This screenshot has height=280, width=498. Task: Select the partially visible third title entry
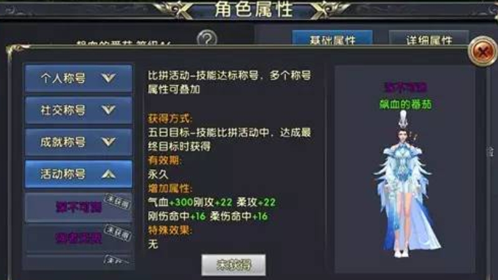click(78, 262)
